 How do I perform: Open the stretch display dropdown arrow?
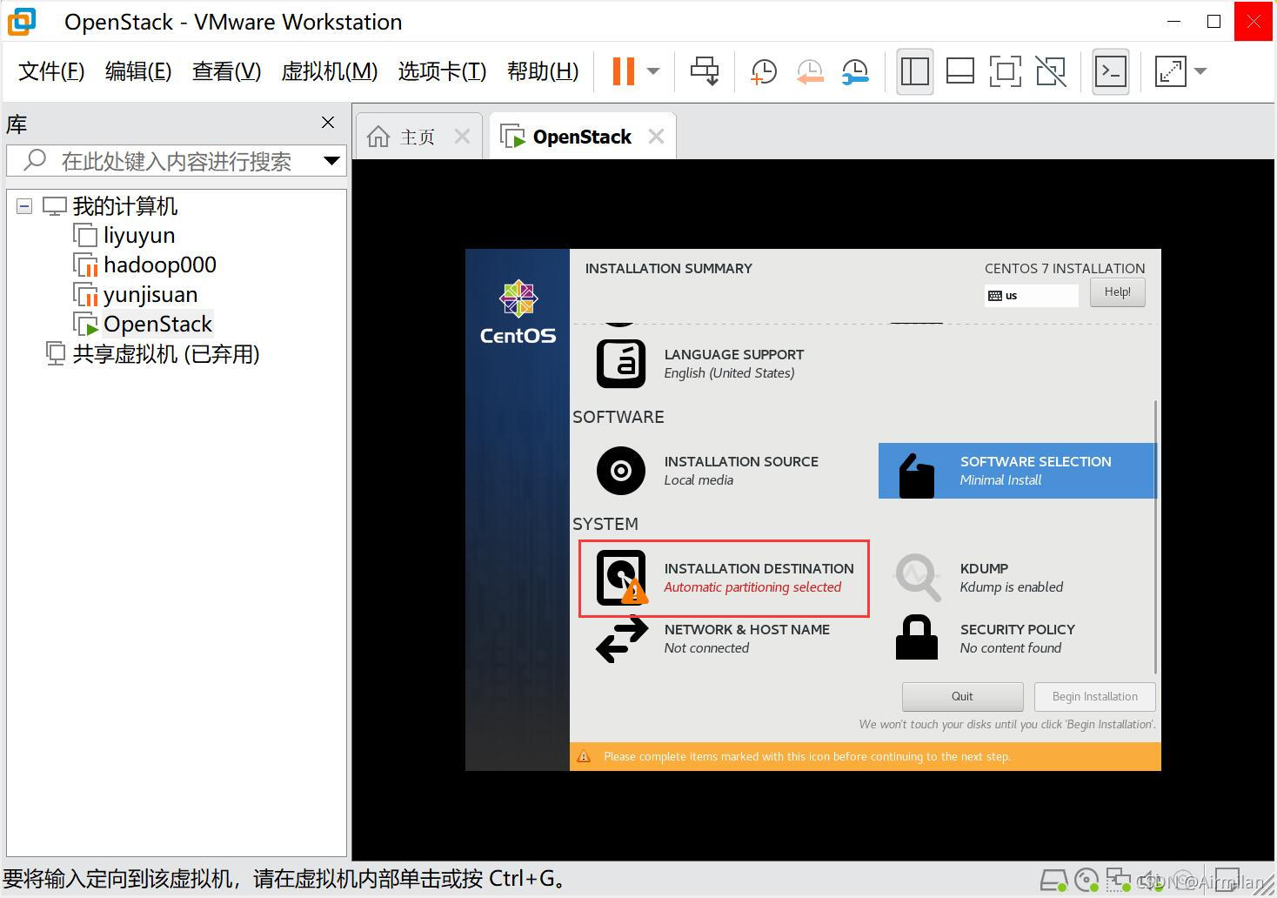(x=1201, y=71)
